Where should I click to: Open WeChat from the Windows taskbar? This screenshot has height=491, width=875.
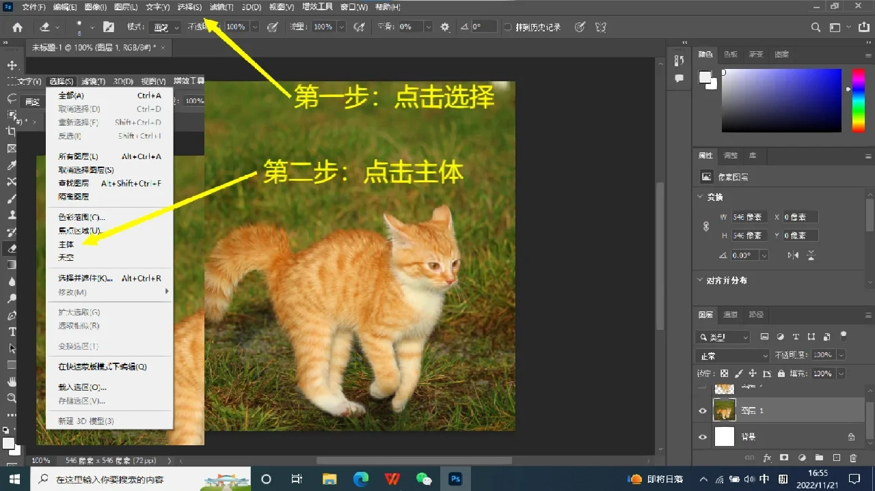click(424, 479)
